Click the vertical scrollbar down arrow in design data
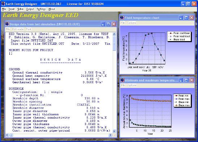This screenshot has height=142, width=198. [114, 131]
